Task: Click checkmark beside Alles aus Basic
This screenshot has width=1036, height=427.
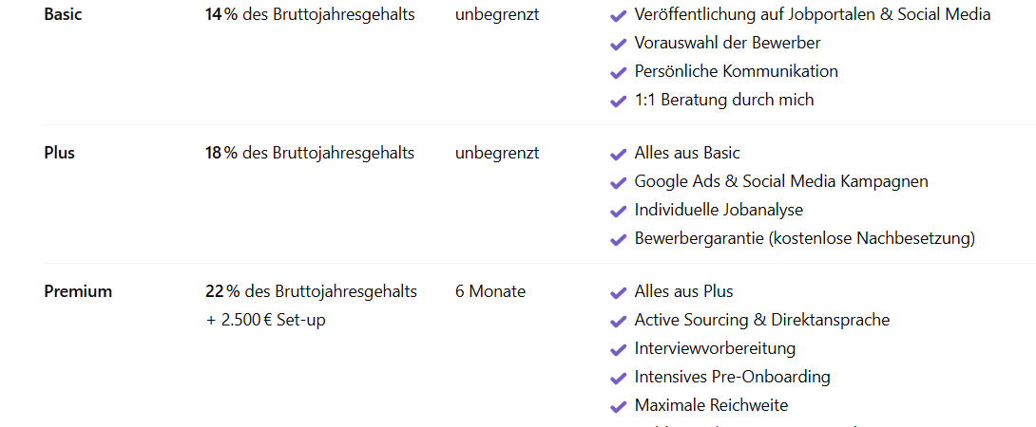Action: (618, 155)
